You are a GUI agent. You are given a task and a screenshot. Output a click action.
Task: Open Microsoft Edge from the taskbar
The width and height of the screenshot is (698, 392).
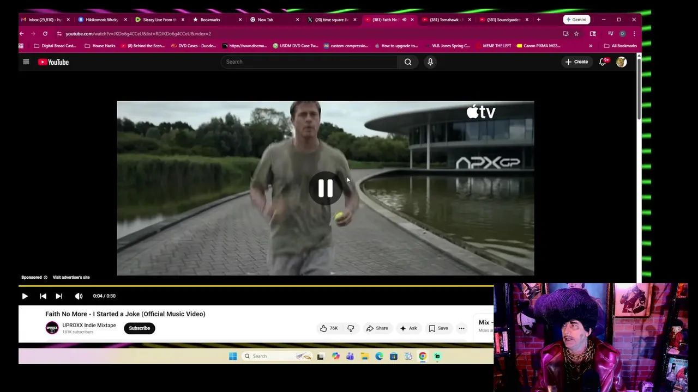point(379,357)
